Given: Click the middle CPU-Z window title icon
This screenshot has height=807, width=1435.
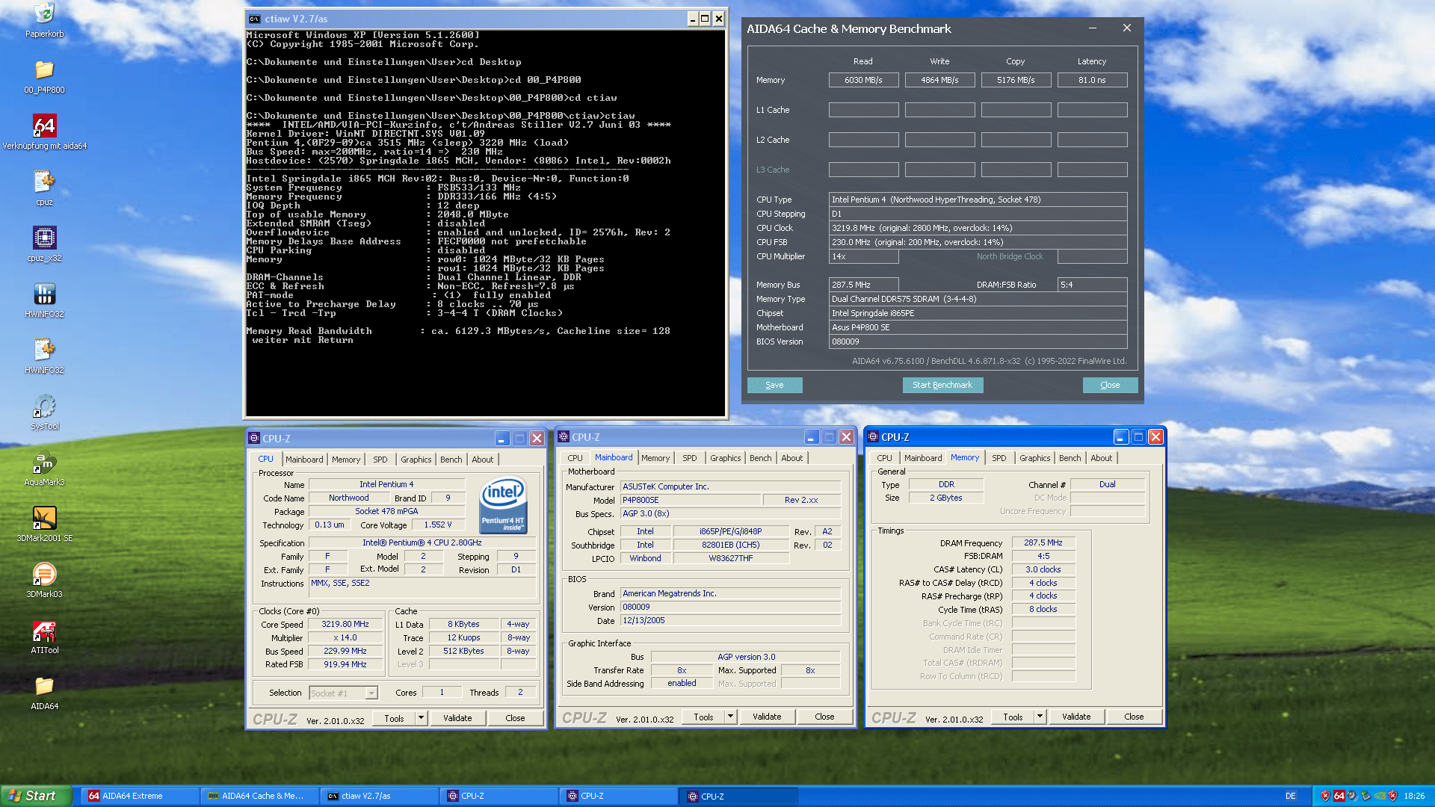Looking at the screenshot, I should pyautogui.click(x=564, y=437).
